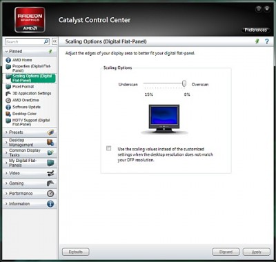
Task: Expand the Gaming section
Action: [6, 183]
